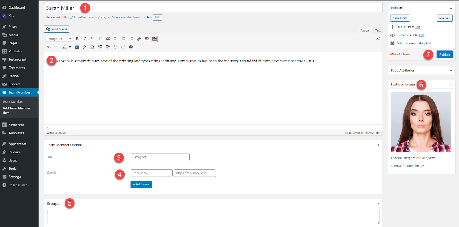Click the undo arrow in the editor toolbar
Viewport: 459px width, 227px height.
115,47
